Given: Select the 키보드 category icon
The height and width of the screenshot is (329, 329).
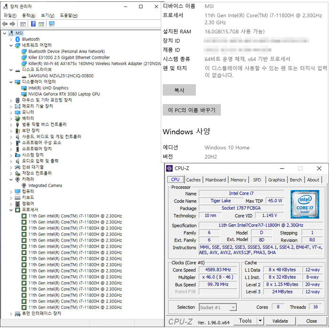Looking at the screenshot, I should (x=18, y=198).
